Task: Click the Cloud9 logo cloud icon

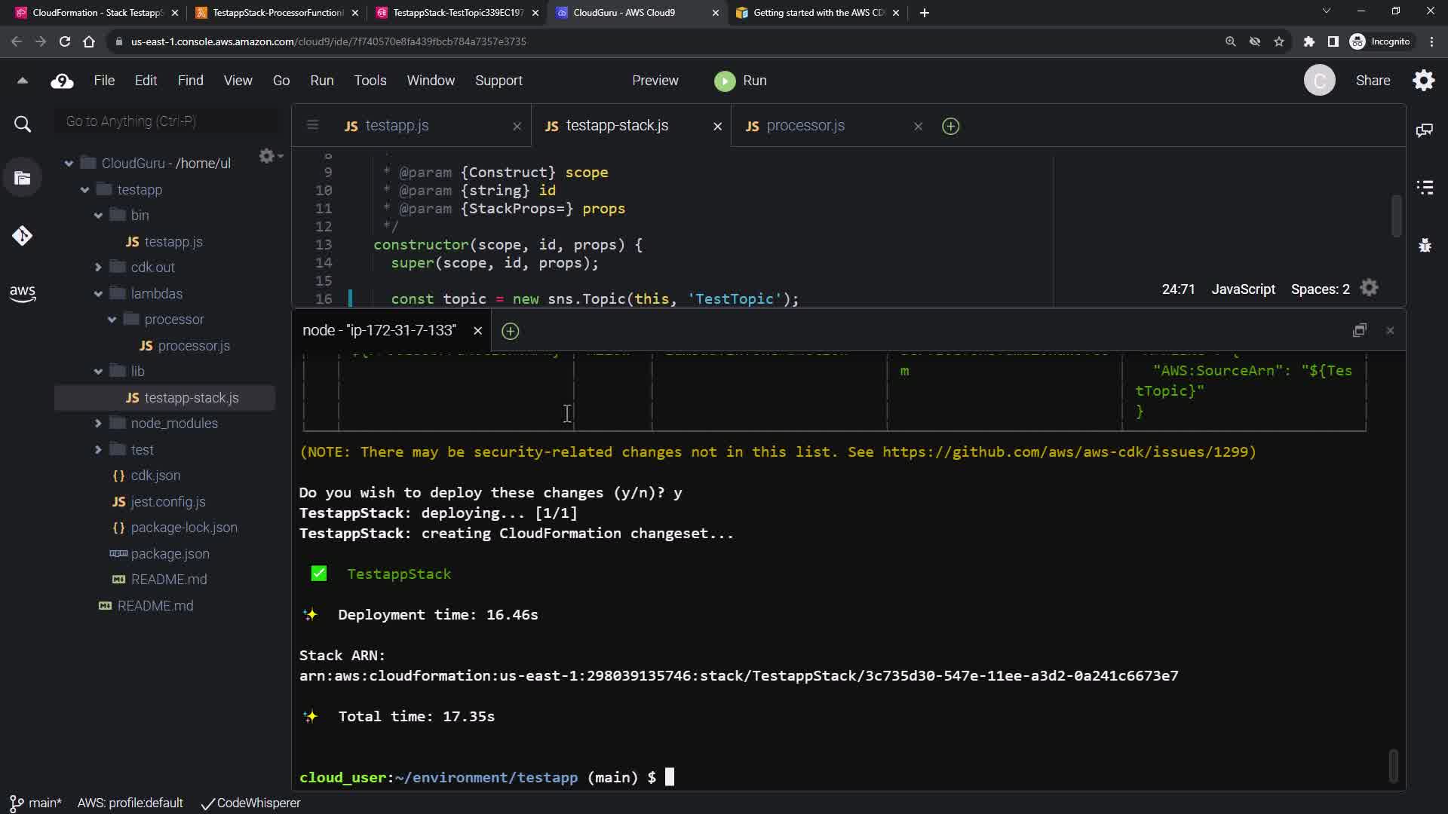Action: [x=62, y=81]
